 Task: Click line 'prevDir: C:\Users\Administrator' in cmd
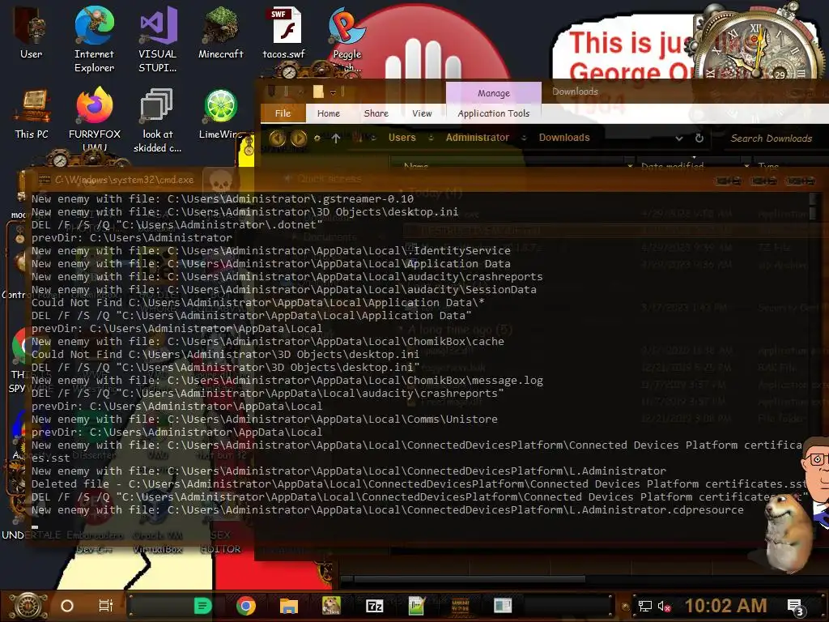(x=132, y=237)
